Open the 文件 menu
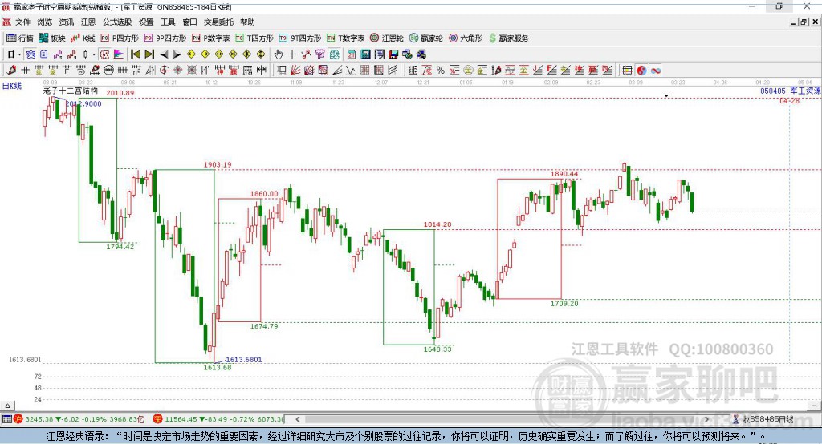 pyautogui.click(x=22, y=22)
